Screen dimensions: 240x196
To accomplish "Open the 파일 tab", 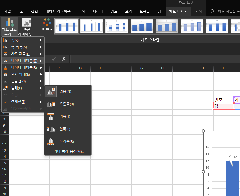I will (7, 11).
